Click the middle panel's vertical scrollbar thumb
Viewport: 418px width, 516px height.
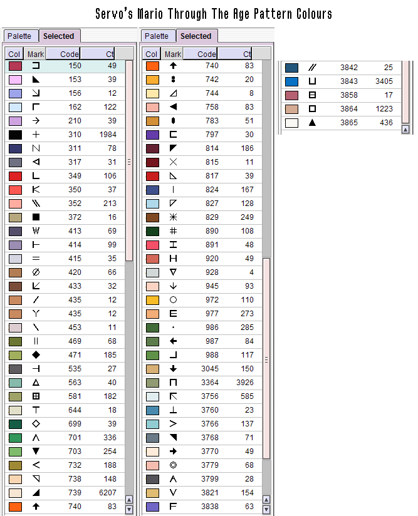pyautogui.click(x=266, y=360)
